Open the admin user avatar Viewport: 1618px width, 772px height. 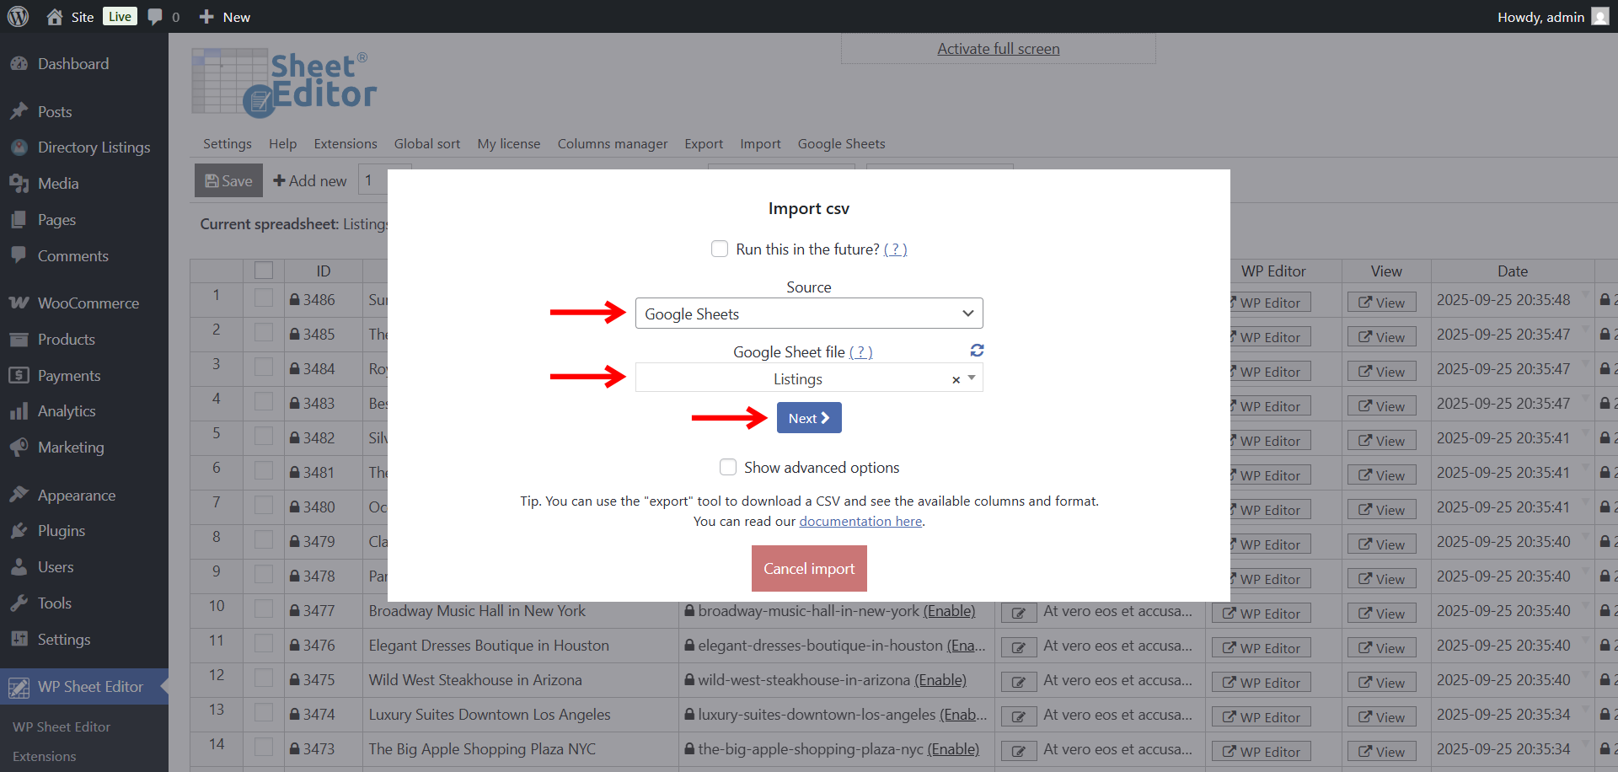[x=1599, y=17]
